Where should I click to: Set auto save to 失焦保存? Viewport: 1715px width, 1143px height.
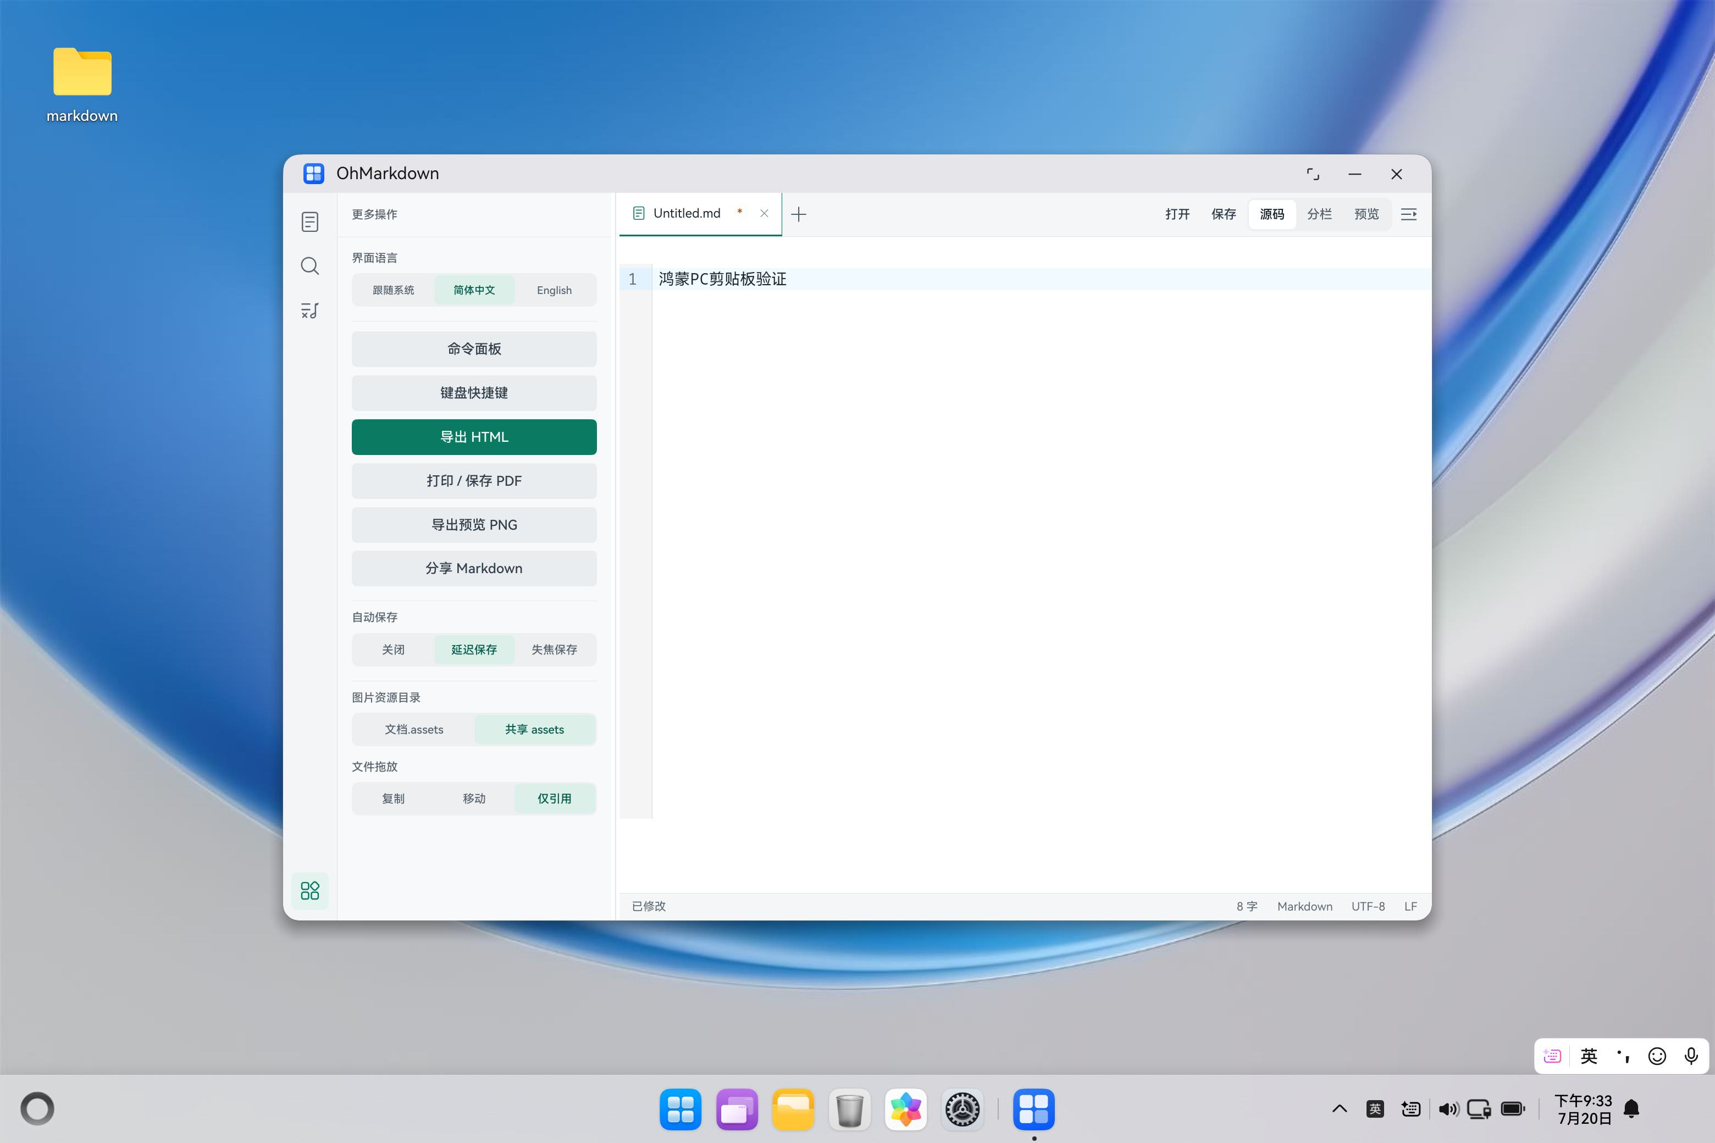tap(554, 650)
